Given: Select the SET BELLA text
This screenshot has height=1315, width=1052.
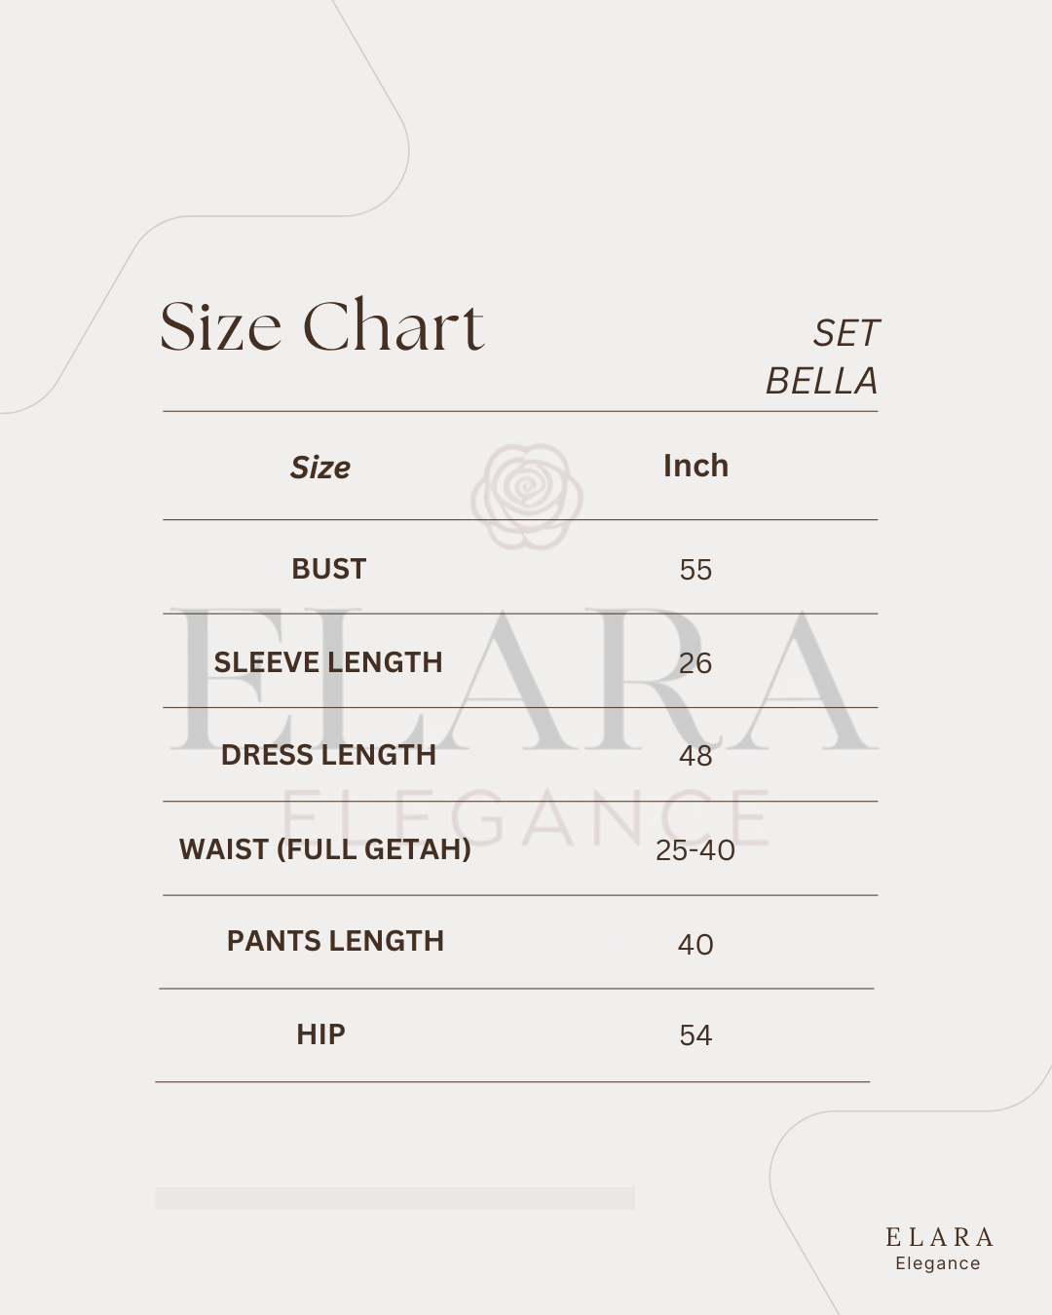Looking at the screenshot, I should coord(823,357).
